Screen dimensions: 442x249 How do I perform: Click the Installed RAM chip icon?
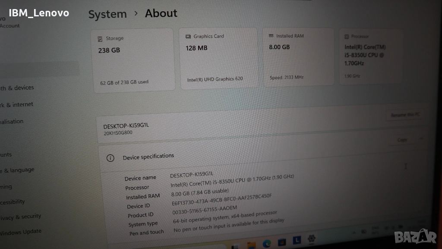pos(271,36)
